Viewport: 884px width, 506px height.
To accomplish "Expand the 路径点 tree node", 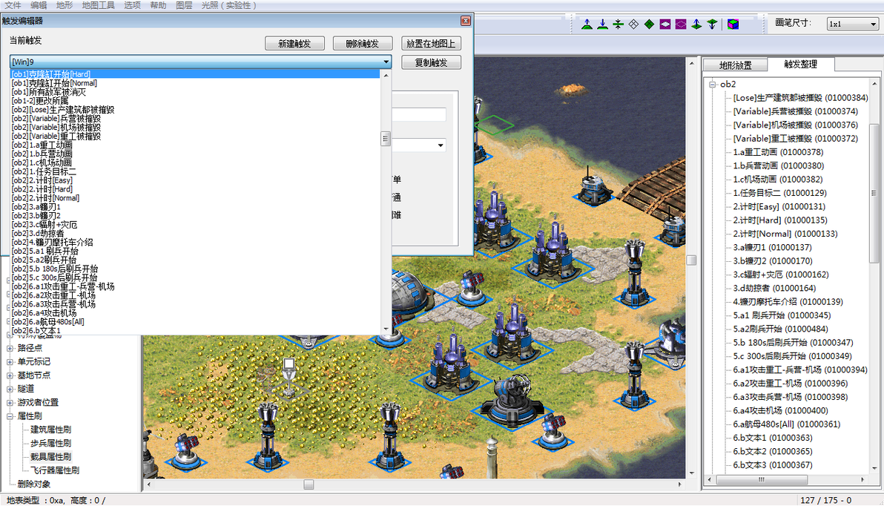I will pos(10,348).
